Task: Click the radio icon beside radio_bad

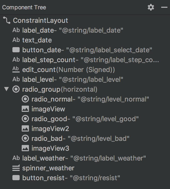Action: (25, 138)
